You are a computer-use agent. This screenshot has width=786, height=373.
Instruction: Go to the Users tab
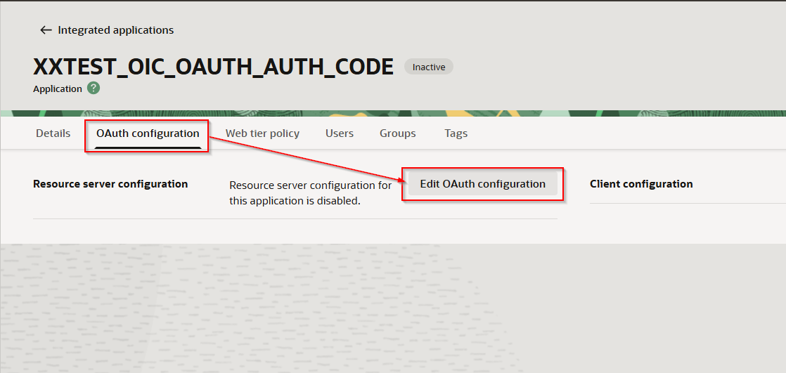pyautogui.click(x=340, y=133)
